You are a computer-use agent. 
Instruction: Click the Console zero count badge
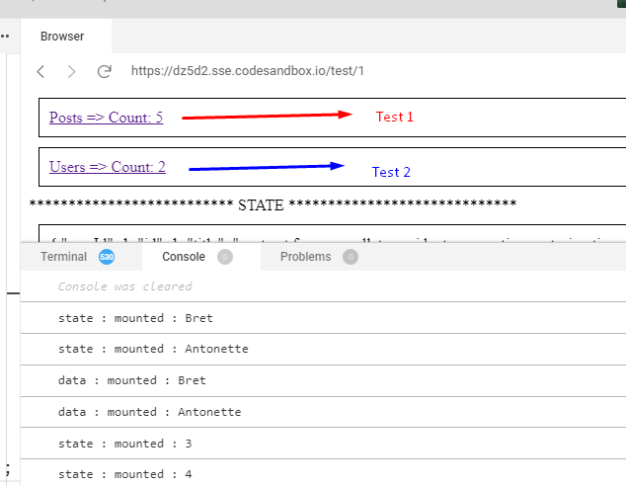[x=225, y=257]
